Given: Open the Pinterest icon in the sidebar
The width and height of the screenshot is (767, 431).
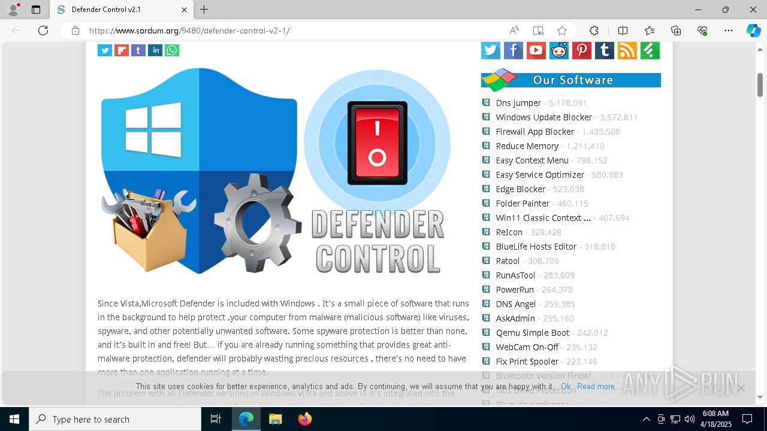Looking at the screenshot, I should pos(582,50).
